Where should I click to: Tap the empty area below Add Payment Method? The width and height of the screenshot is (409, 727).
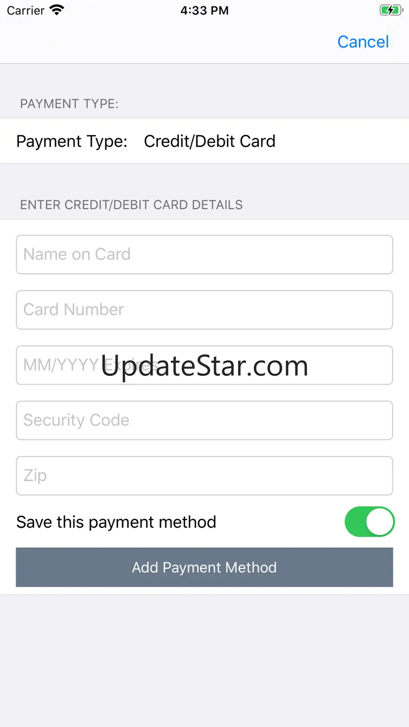click(204, 660)
